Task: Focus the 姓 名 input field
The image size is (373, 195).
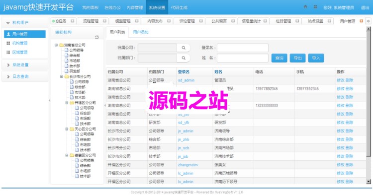Action: (243, 58)
